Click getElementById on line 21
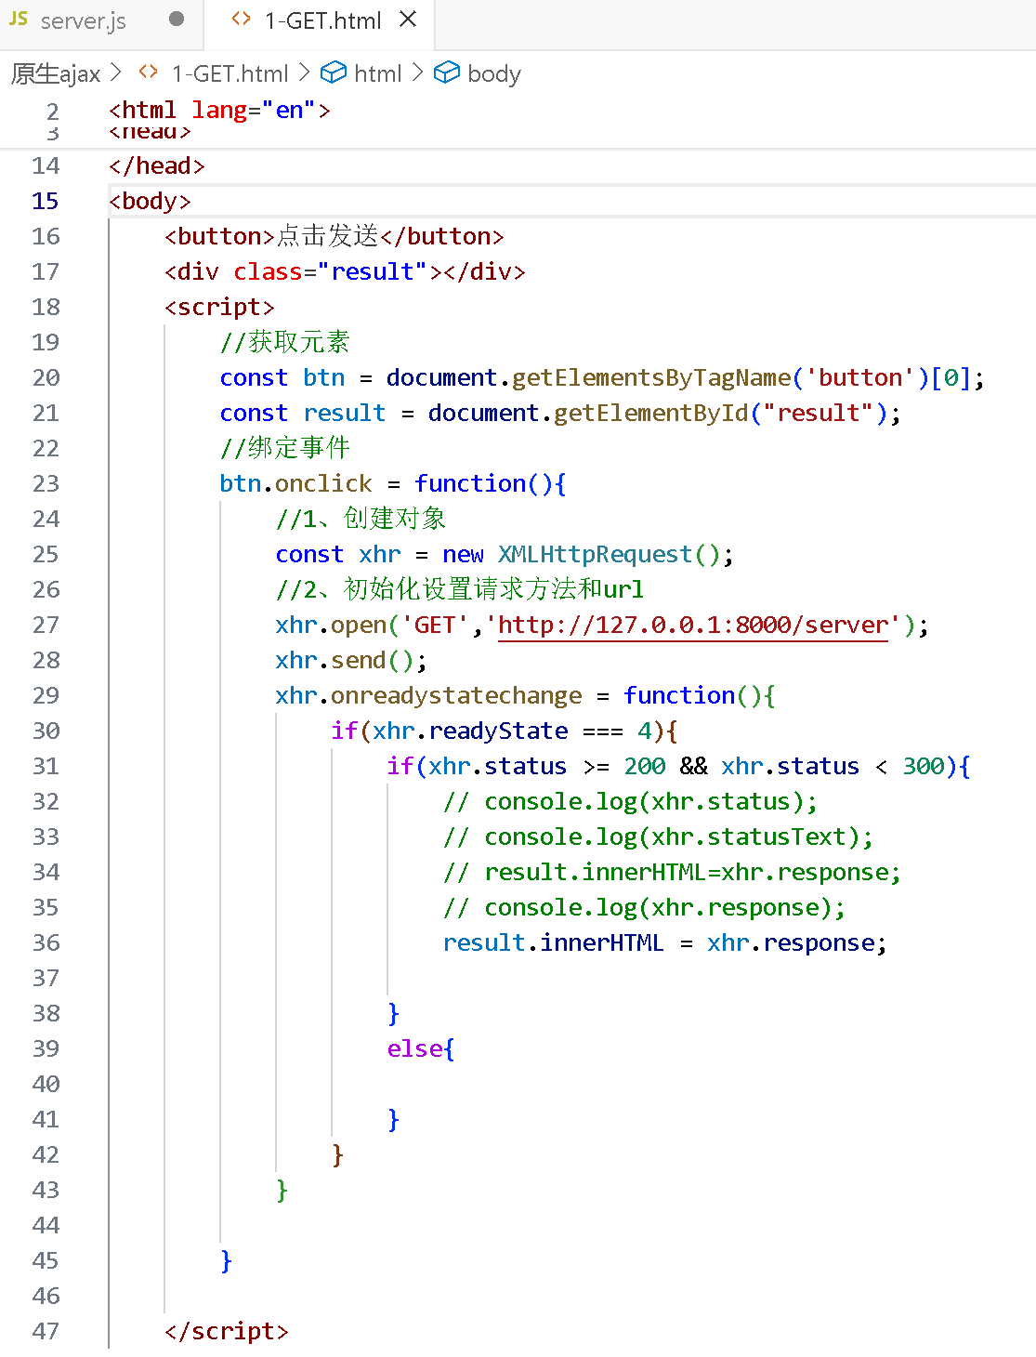This screenshot has width=1036, height=1357. (x=650, y=413)
